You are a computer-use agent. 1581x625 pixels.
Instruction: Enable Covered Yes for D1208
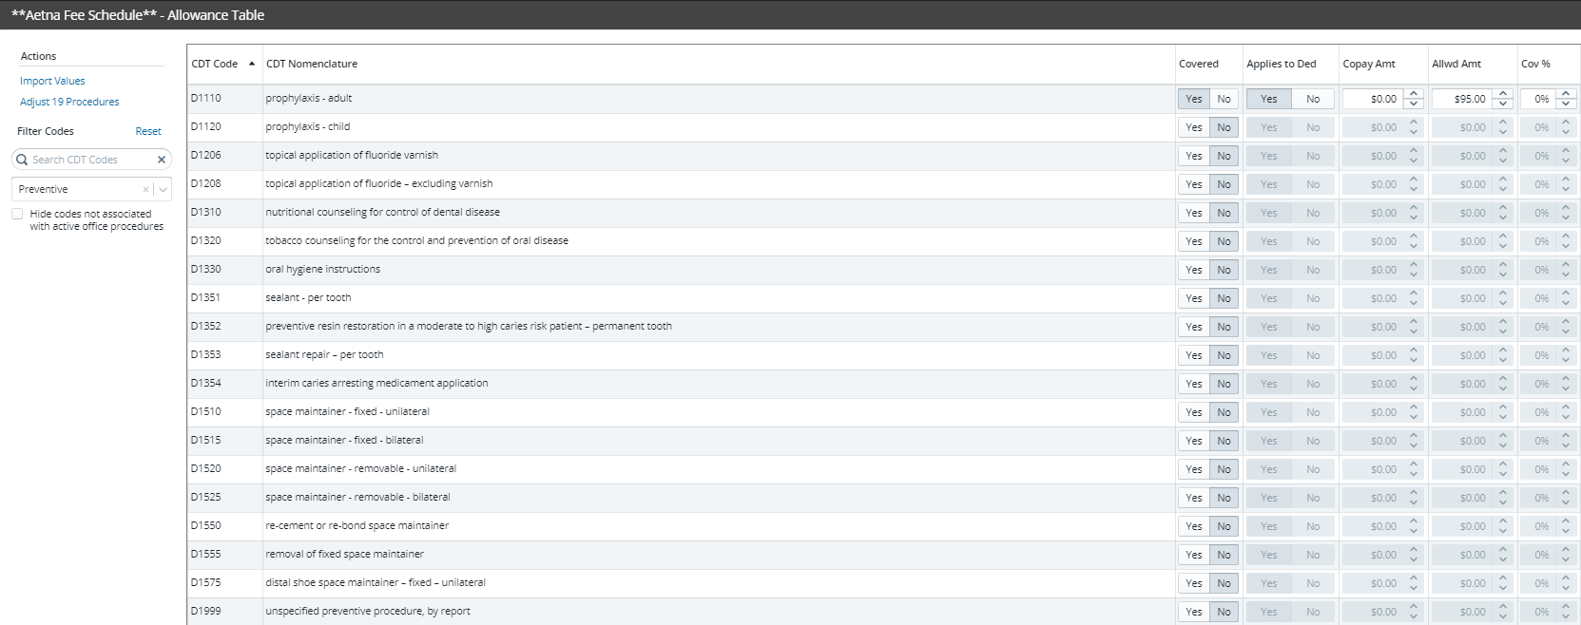[x=1194, y=184]
